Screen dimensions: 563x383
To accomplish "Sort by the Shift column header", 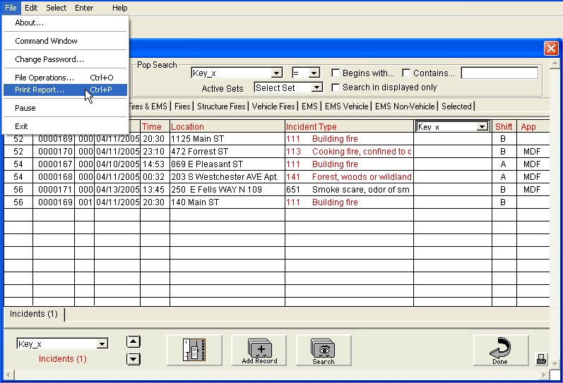I will click(x=504, y=126).
